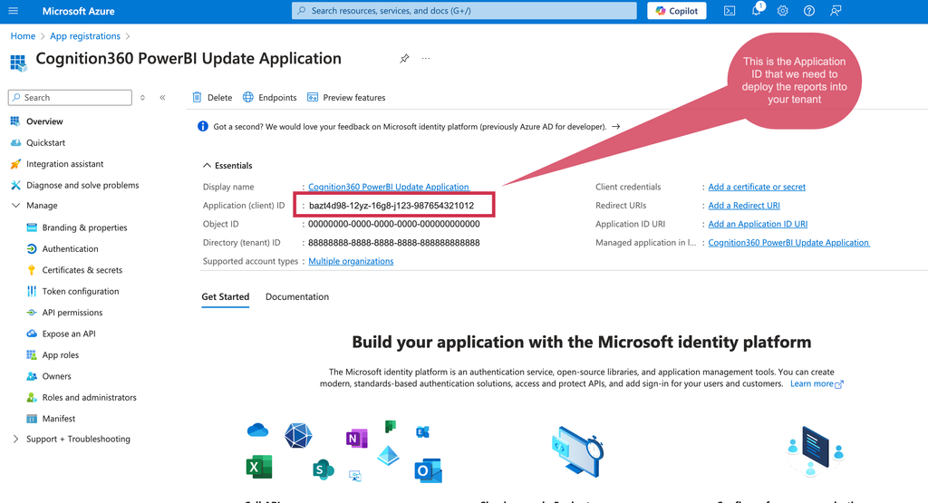Open Authentication settings
Viewport: 928px width, 503px height.
coord(70,249)
